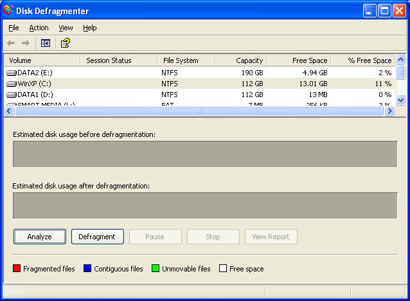Click the Back arrow toolbar icon
Image resolution: width=410 pixels, height=301 pixels.
click(x=11, y=43)
